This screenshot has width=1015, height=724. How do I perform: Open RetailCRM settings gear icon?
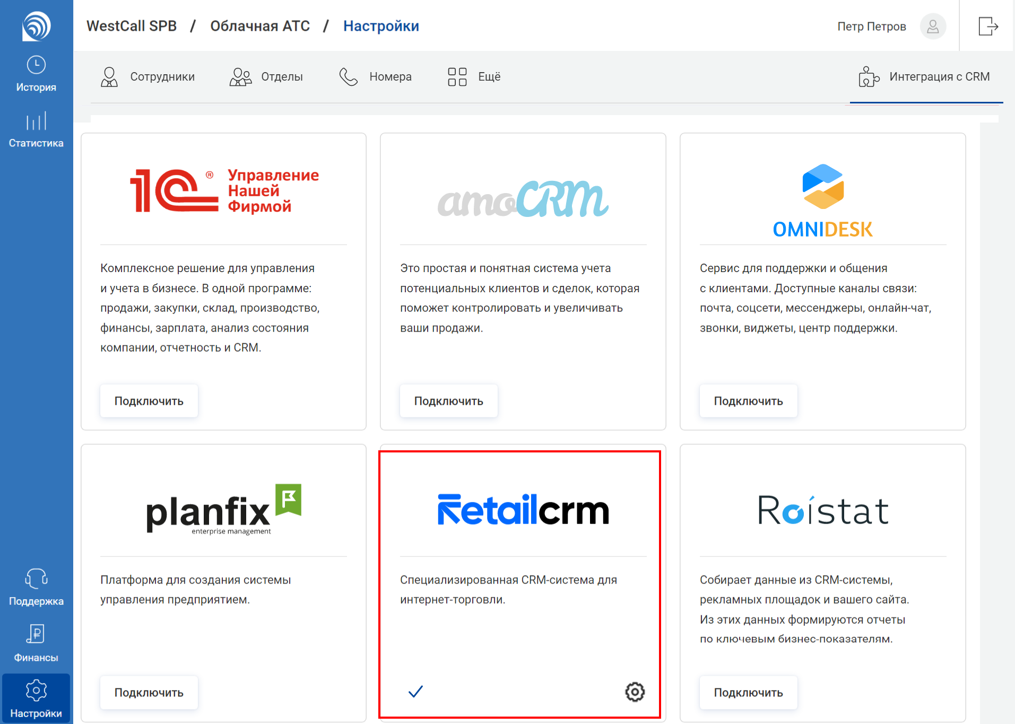635,692
